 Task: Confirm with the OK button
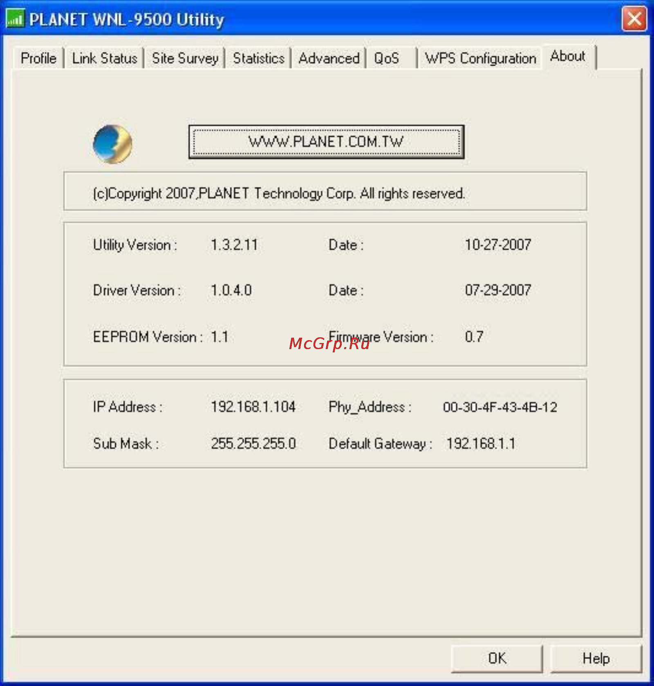pos(497,658)
